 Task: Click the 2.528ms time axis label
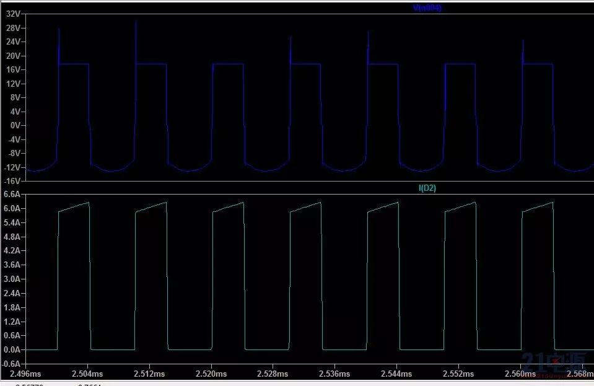[273, 374]
